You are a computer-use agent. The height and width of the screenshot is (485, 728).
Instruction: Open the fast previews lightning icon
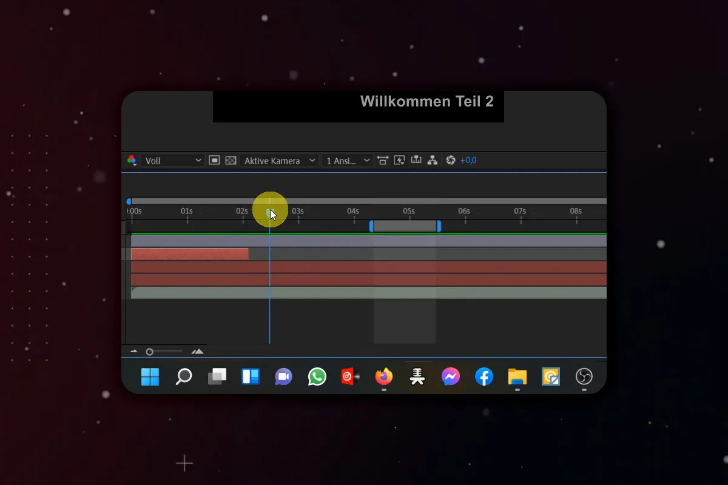pyautogui.click(x=399, y=161)
